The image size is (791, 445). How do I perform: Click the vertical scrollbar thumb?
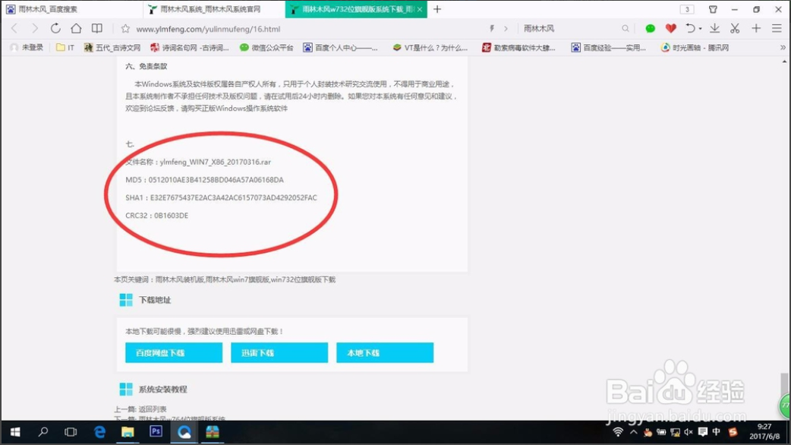(x=784, y=386)
